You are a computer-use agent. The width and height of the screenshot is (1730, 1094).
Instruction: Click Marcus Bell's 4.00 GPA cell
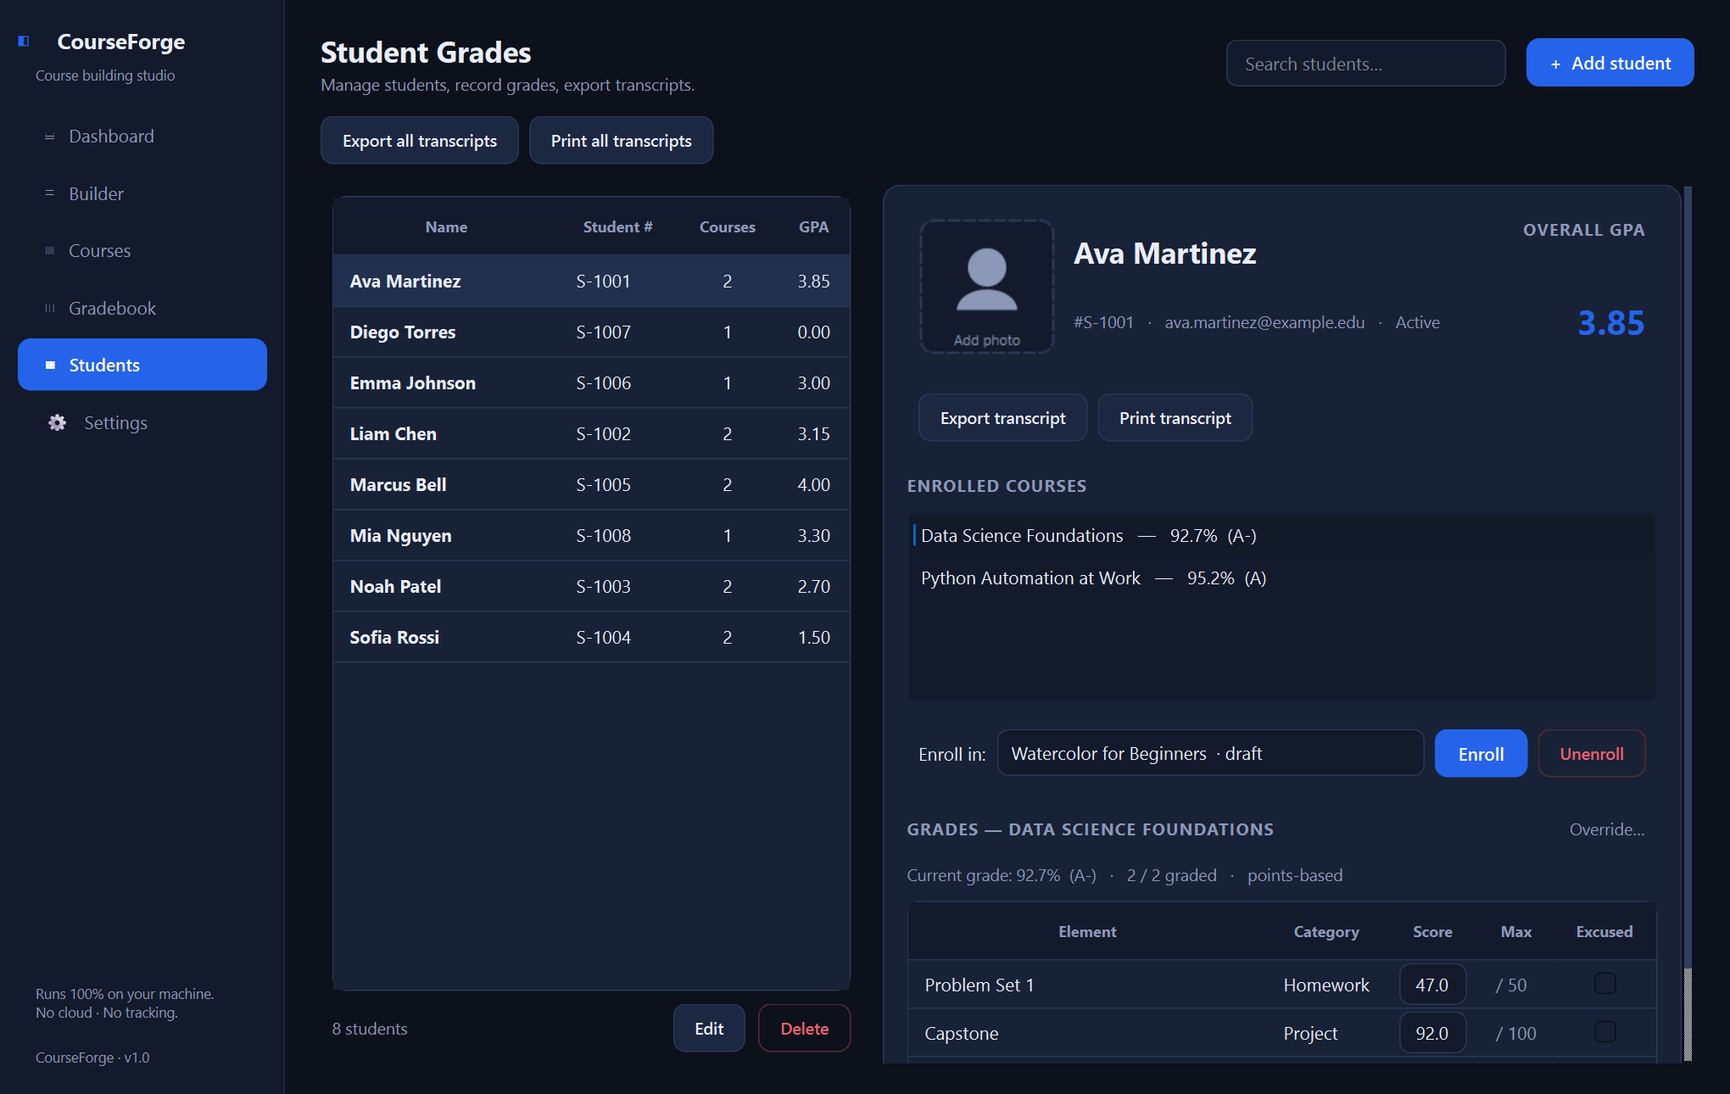pyautogui.click(x=813, y=484)
